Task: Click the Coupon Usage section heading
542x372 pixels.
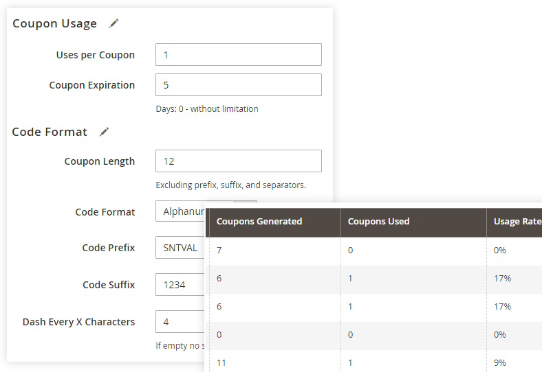Action: pyautogui.click(x=55, y=23)
